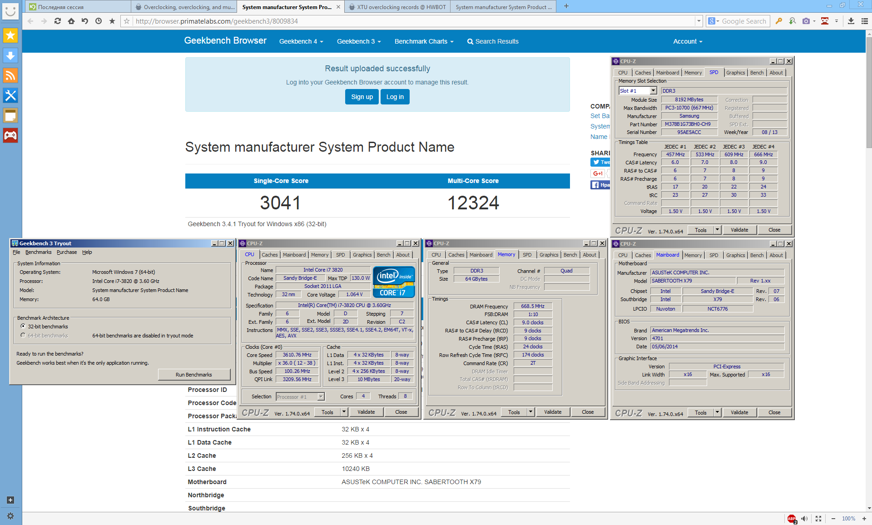Open Search Results link in navbar
This screenshot has height=525, width=872.
(493, 41)
